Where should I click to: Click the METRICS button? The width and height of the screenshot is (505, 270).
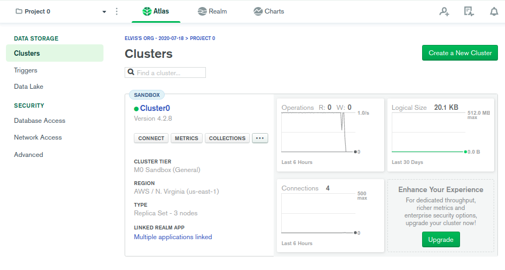click(x=186, y=138)
